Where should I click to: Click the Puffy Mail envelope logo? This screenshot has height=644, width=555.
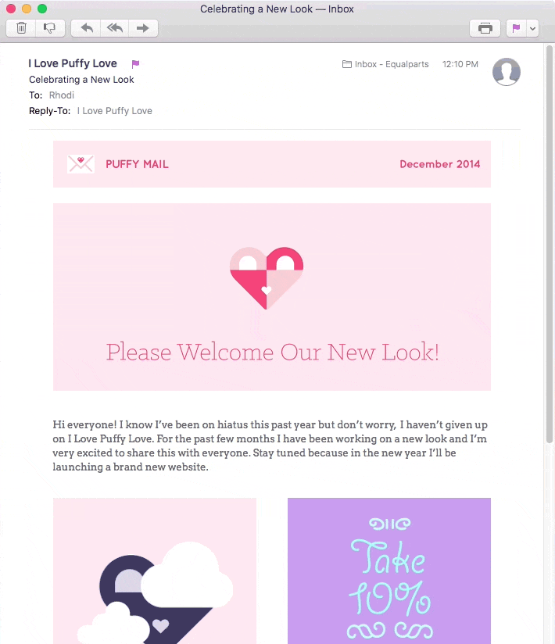point(81,164)
